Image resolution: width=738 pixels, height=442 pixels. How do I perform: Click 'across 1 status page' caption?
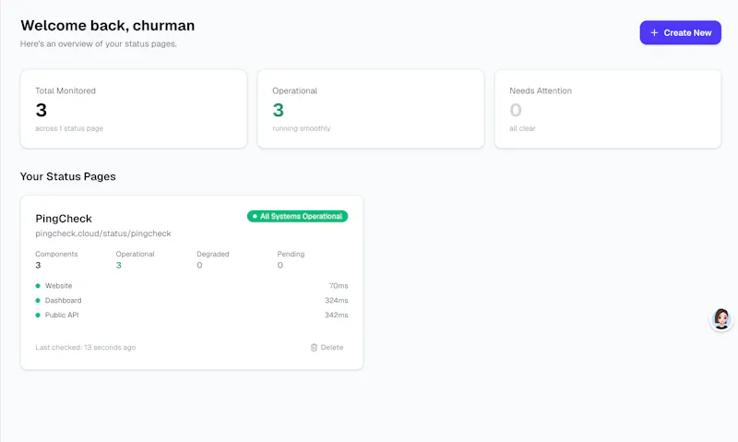69,128
